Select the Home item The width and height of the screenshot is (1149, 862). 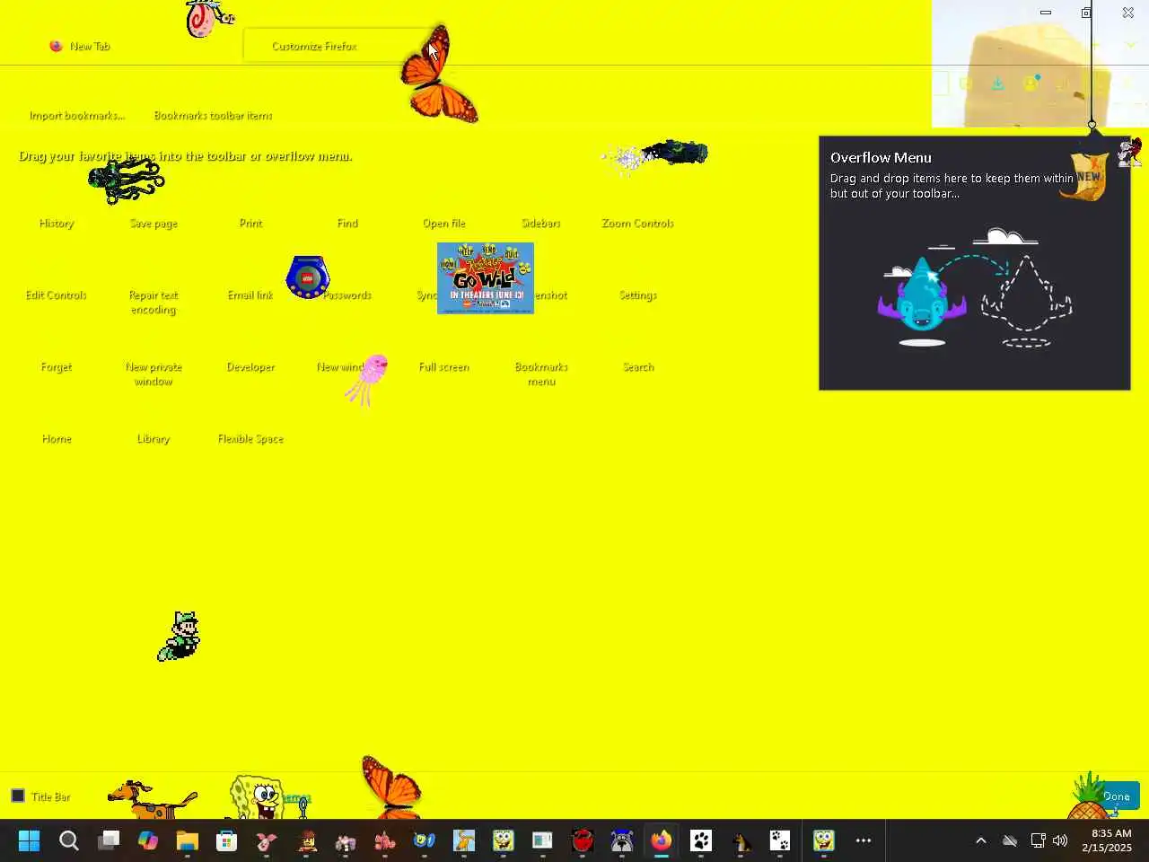57,439
